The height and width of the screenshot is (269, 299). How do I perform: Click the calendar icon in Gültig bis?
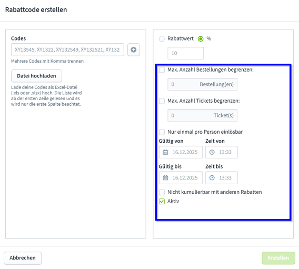[165, 178]
